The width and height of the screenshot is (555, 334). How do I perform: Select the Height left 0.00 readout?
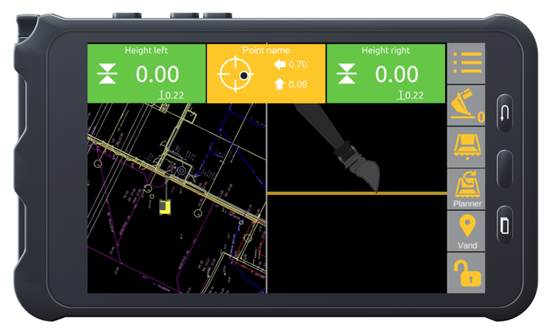point(157,74)
